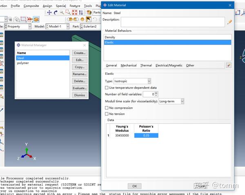Select the Pan View tool
The image size is (245, 195).
[49, 13]
